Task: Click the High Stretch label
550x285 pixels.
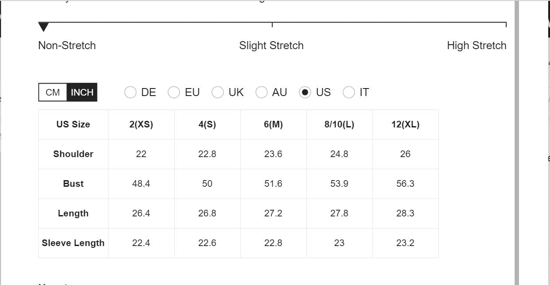Action: (x=476, y=46)
